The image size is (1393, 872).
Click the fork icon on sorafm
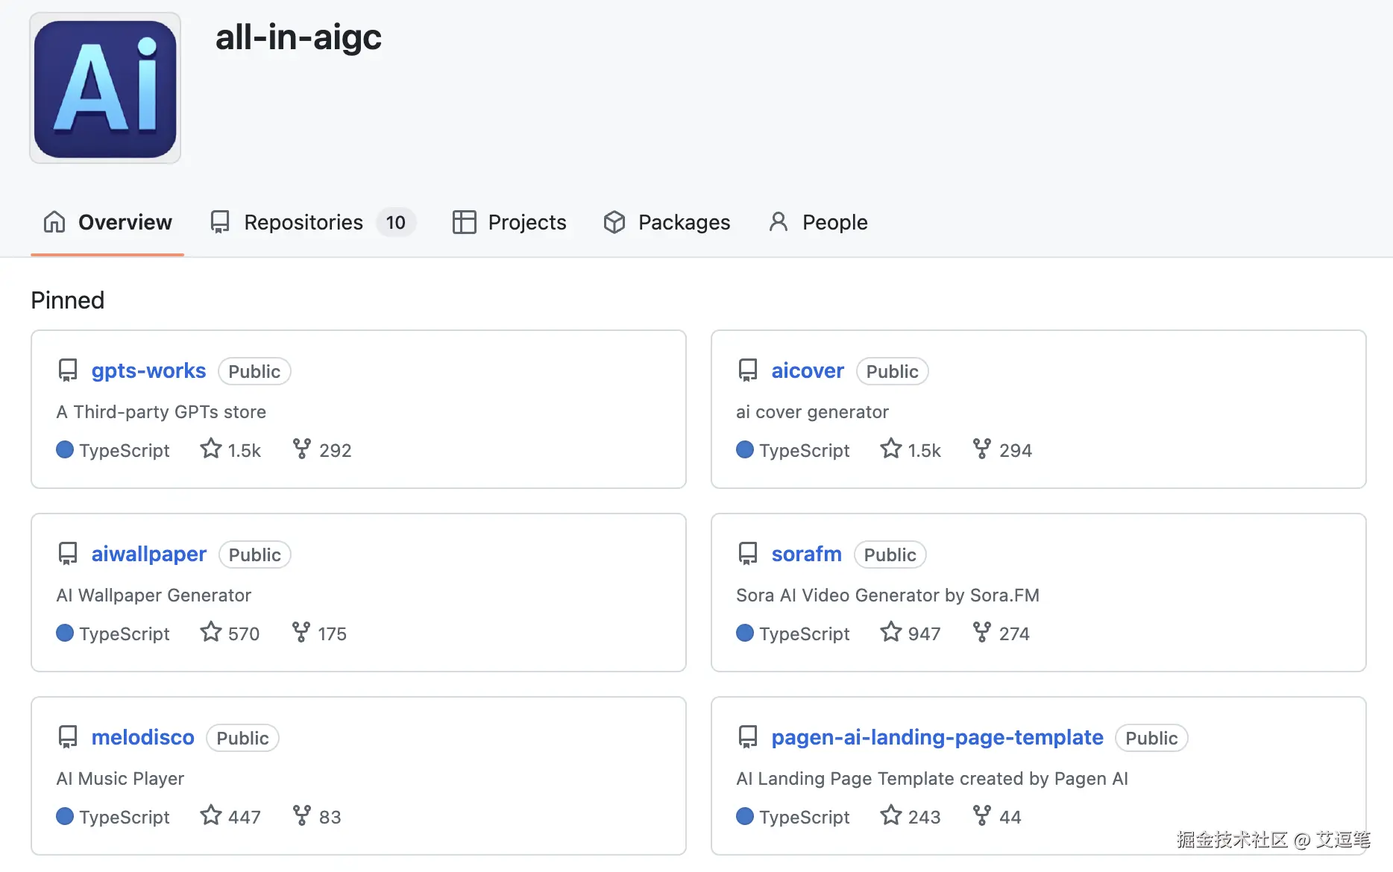pyautogui.click(x=982, y=632)
